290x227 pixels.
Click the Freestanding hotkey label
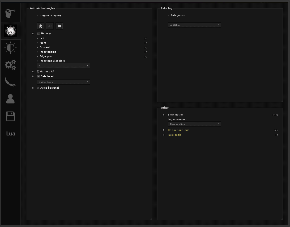coord(48,52)
